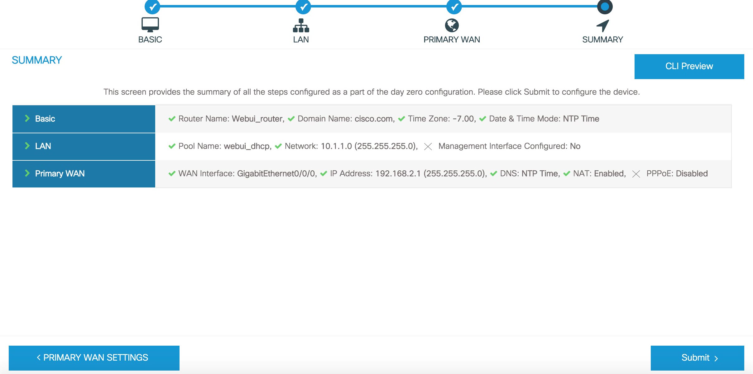Expand the Basic summary row chevron

[27, 118]
